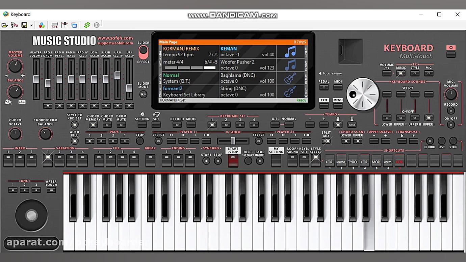Adjust the Master Volume knob
The width and height of the screenshot is (466, 262).
[15, 66]
